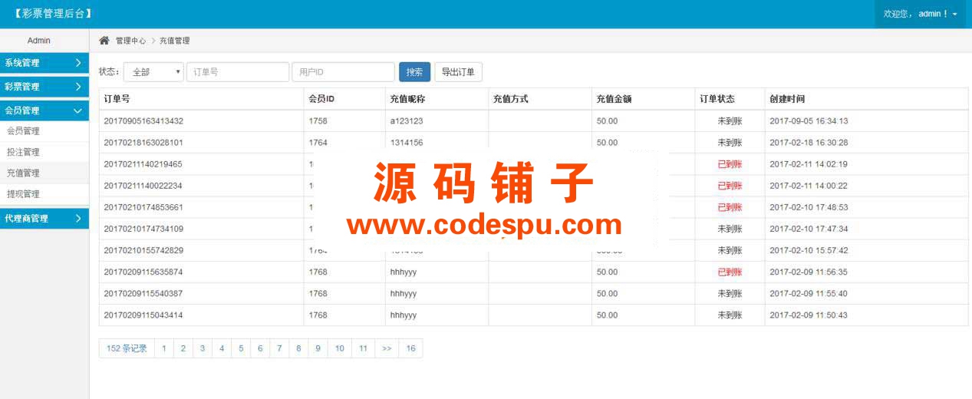972x399 pixels.
Task: Go to pagination page 10
Action: [339, 348]
